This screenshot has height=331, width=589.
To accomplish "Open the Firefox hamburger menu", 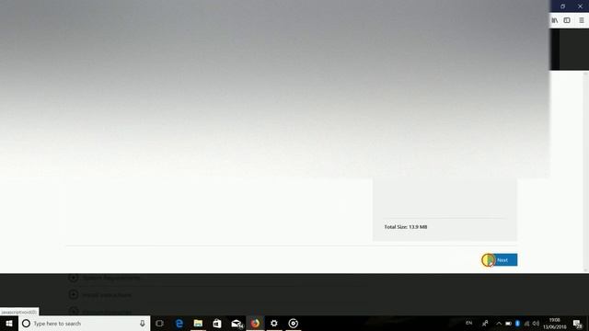I will click(x=581, y=20).
